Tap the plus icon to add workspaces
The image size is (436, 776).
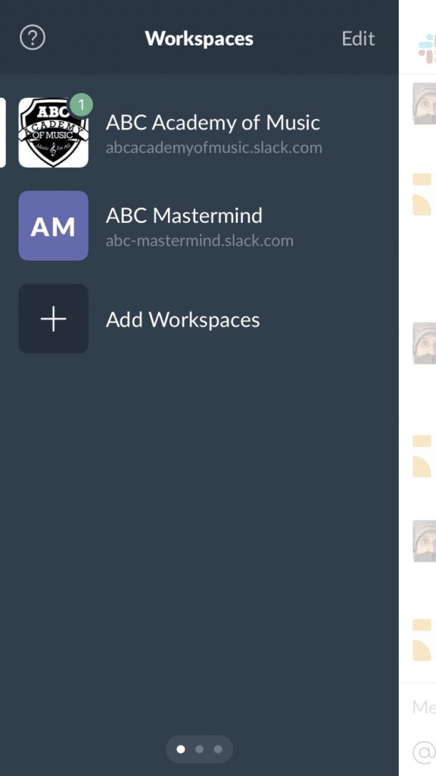coord(54,319)
